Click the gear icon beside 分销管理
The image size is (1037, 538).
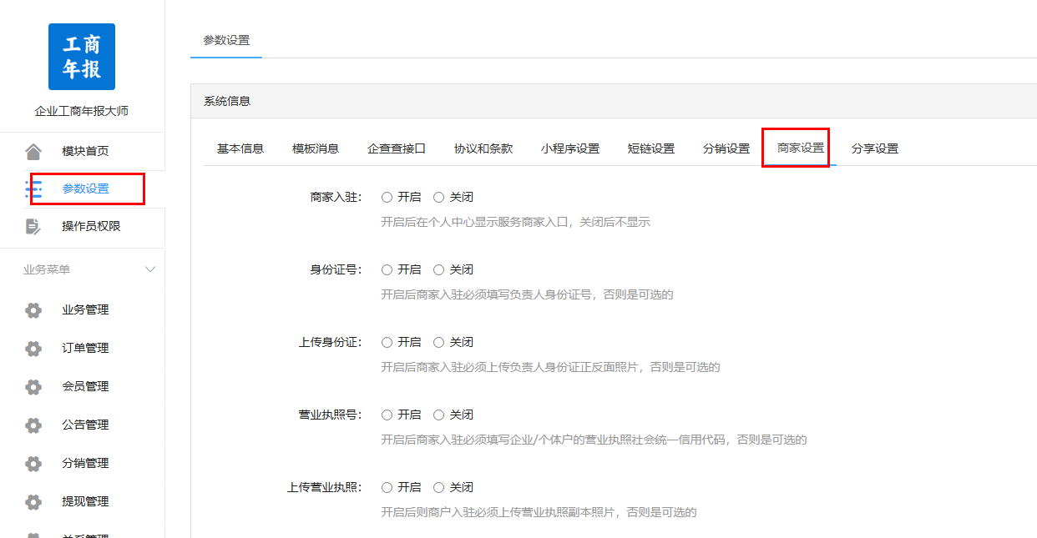click(33, 464)
